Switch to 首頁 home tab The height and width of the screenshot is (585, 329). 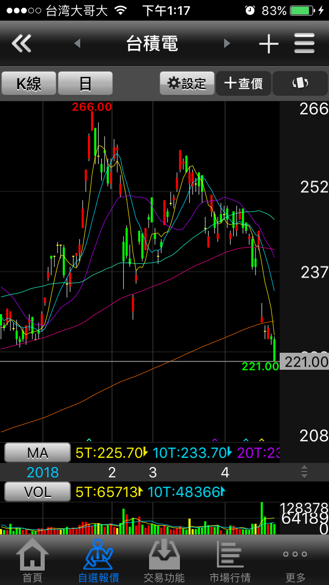(32, 560)
